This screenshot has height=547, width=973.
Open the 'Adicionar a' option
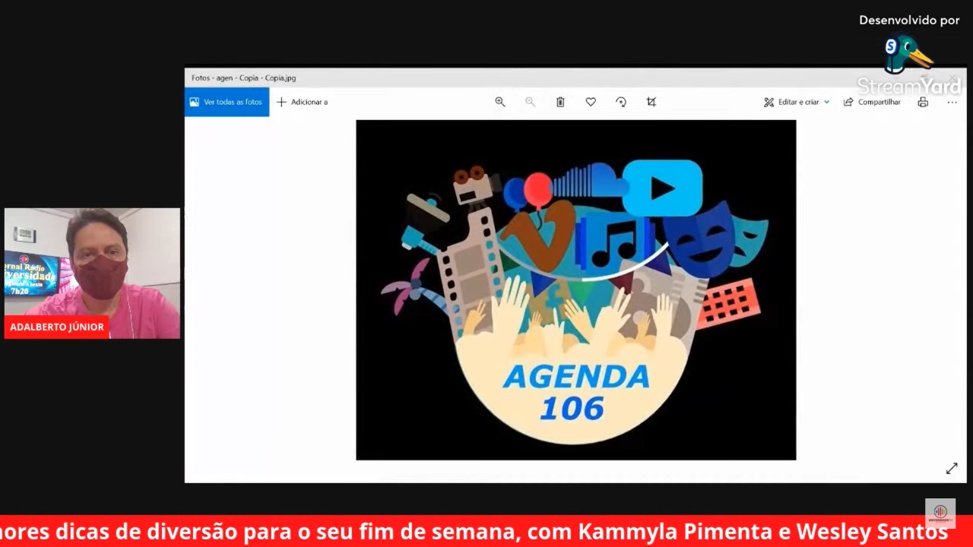pyautogui.click(x=302, y=102)
